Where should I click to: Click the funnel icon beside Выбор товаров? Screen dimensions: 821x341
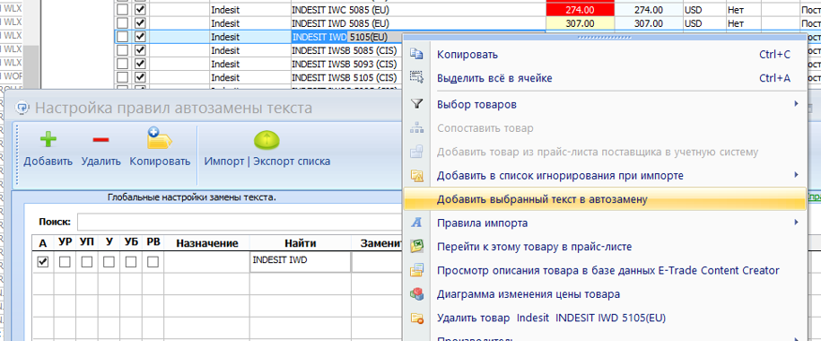[417, 104]
